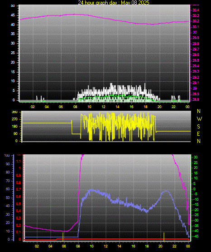211x252 pixels.
Task: Select compass letter "W" beside wind graph
Action: tap(199, 119)
